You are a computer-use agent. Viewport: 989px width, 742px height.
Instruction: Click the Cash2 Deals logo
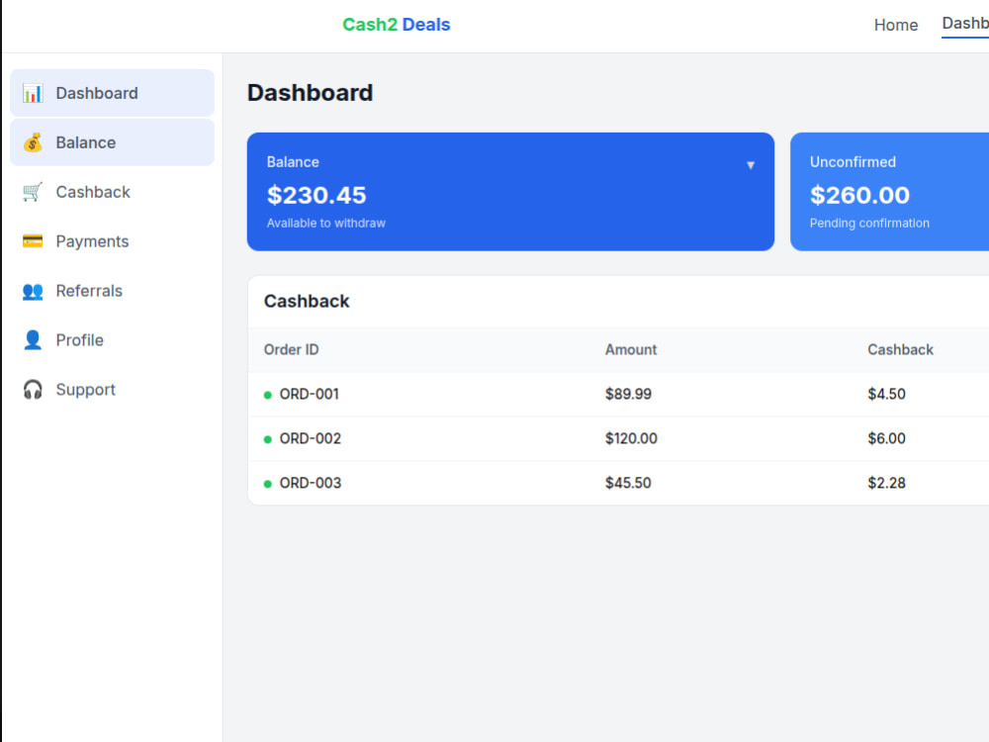(397, 25)
